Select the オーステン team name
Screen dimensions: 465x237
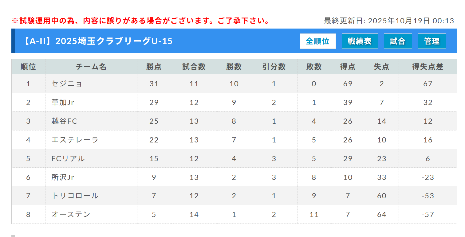click(x=71, y=214)
